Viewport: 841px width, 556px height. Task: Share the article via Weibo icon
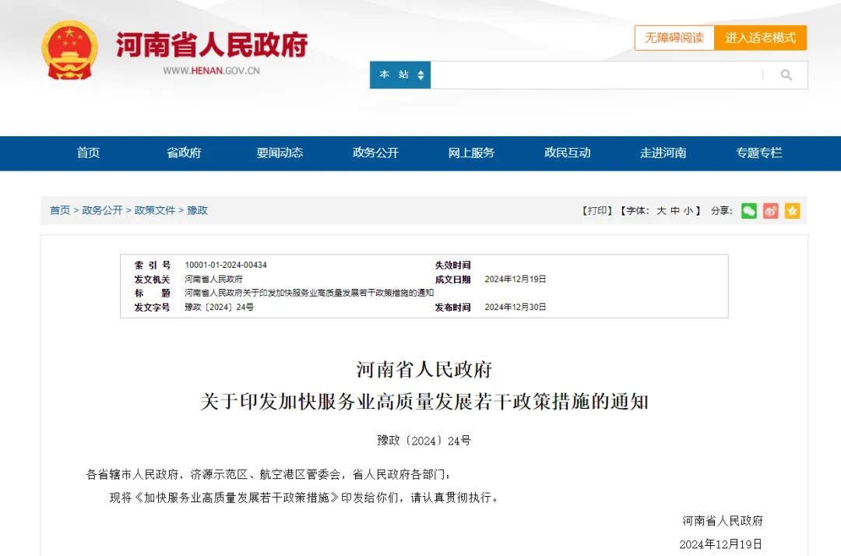[769, 210]
